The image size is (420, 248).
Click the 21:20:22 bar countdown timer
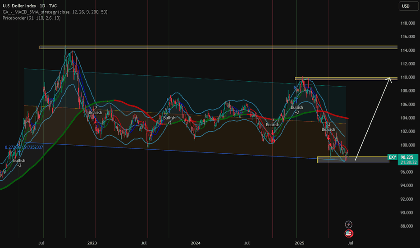coord(408,162)
